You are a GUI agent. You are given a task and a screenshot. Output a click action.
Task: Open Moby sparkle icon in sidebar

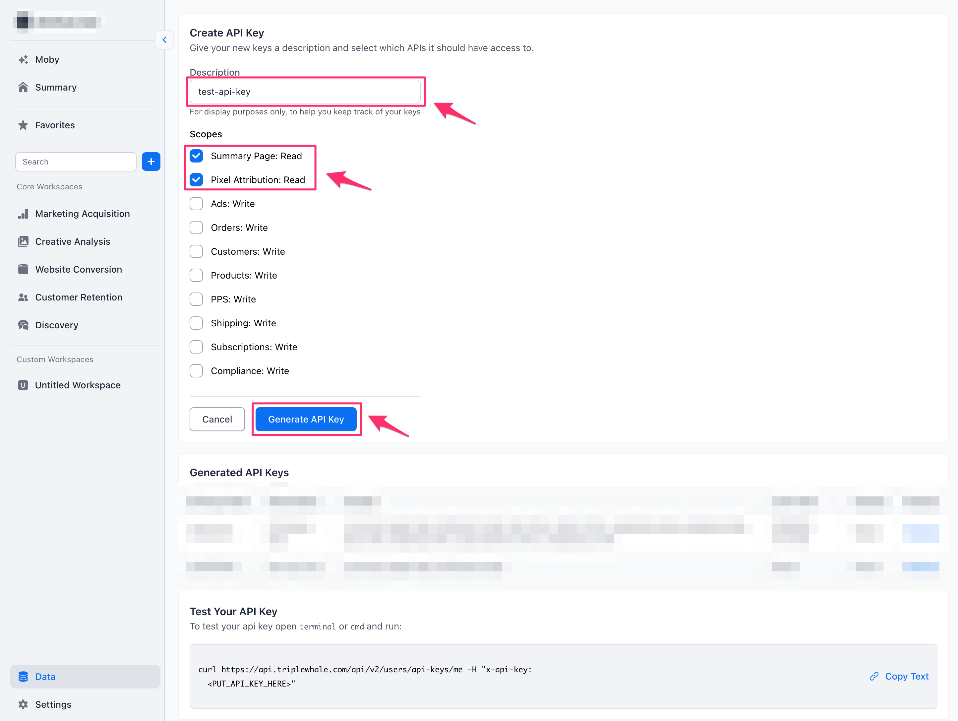tap(24, 59)
